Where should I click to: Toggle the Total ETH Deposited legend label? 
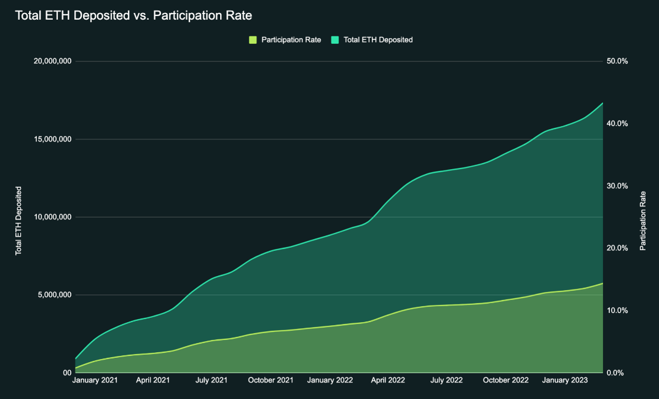pos(377,40)
